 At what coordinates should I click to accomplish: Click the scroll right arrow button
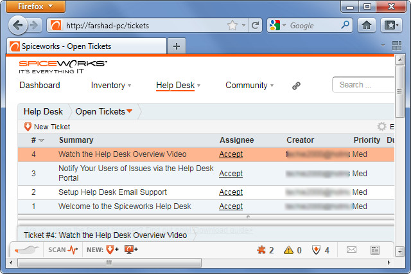pyautogui.click(x=389, y=262)
